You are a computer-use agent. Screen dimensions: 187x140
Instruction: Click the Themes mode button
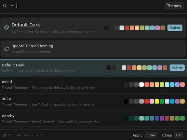tap(174, 6)
